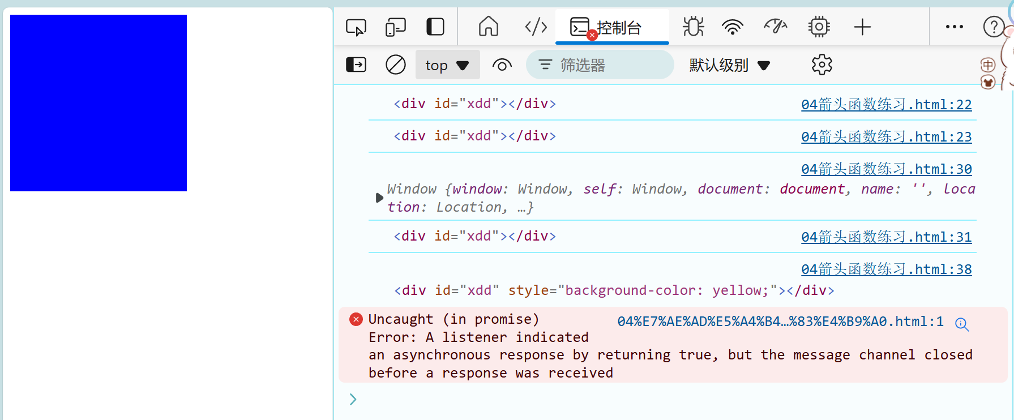Select the yellow background-color div log entry
This screenshot has height=420, width=1014.
pos(614,290)
